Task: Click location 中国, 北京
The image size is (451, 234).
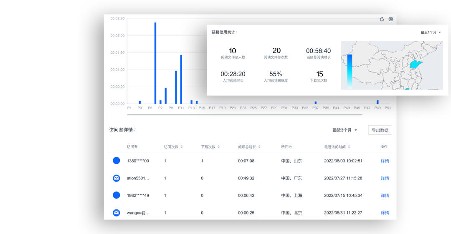Action: 291,213
